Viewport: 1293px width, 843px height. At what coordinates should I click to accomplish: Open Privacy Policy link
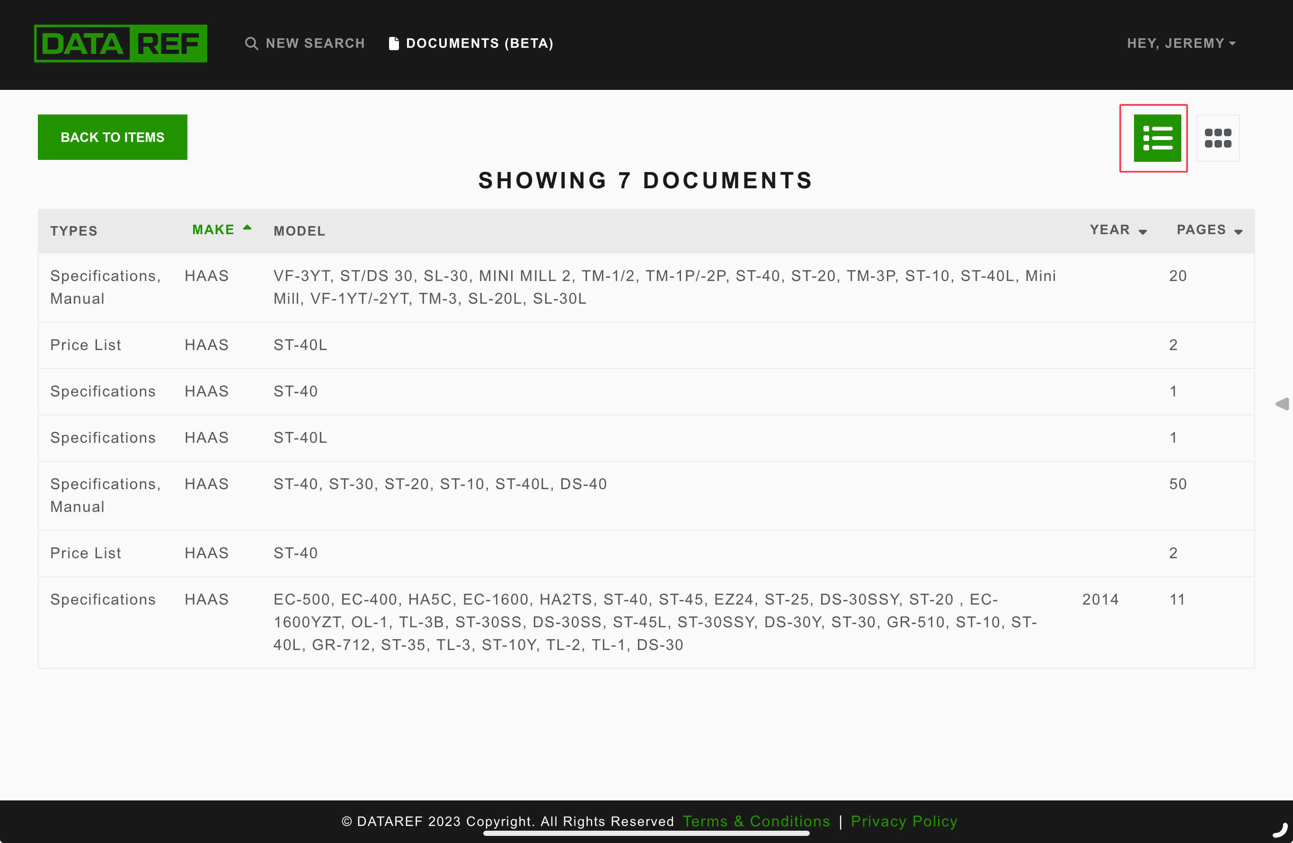click(x=903, y=821)
